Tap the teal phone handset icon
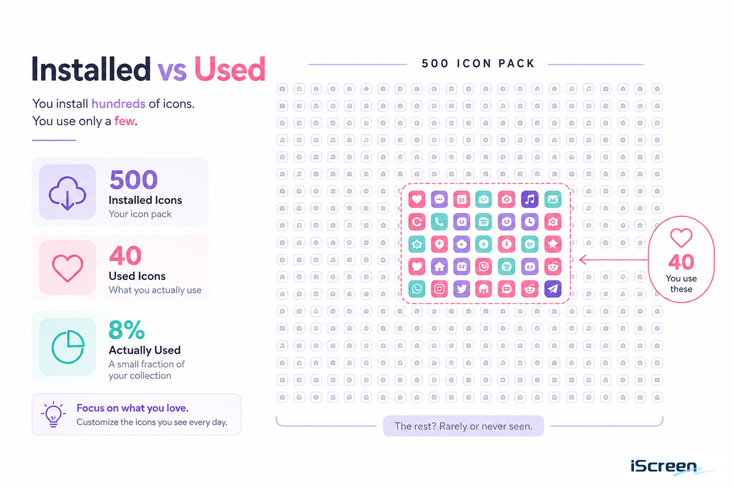733x488 pixels. tap(439, 221)
